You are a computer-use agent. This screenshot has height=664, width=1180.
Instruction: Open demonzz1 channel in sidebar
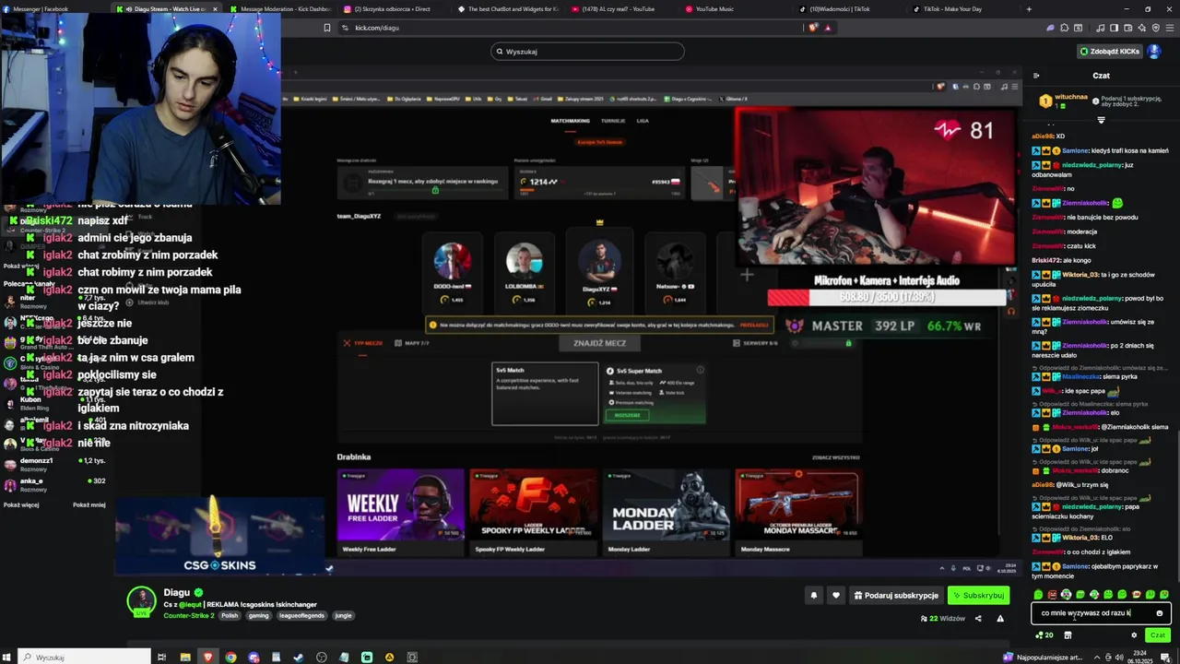(x=55, y=464)
